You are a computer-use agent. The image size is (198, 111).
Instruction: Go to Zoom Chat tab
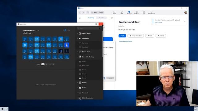click(x=122, y=12)
